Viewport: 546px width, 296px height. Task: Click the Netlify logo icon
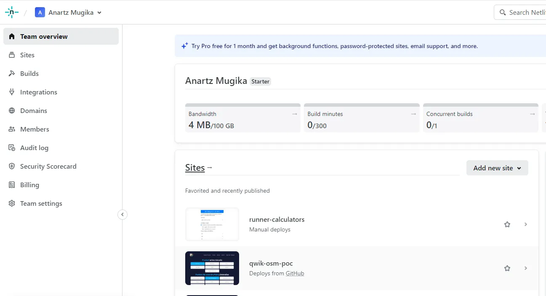coord(12,12)
